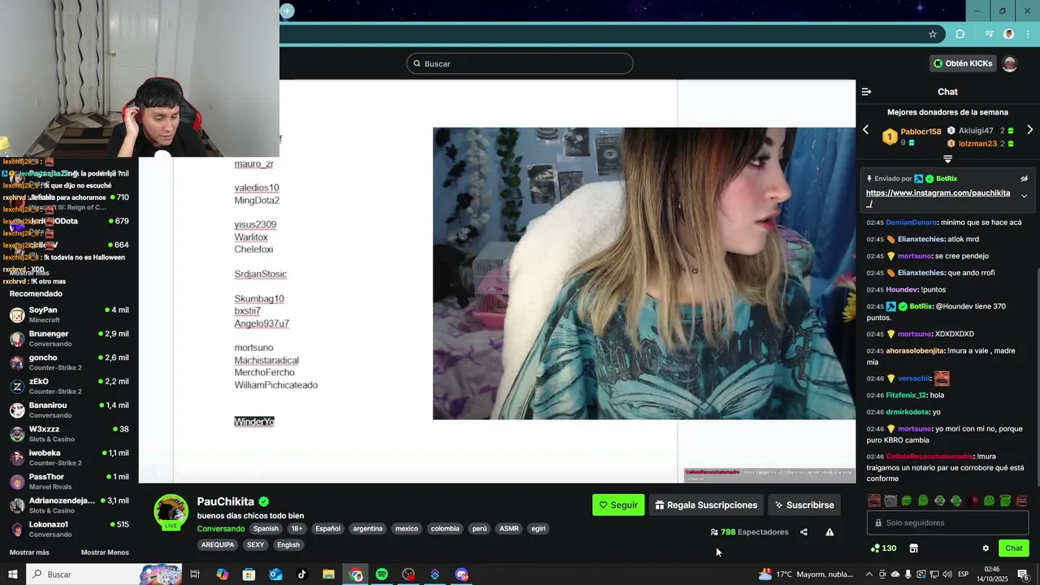Click the Solo seguidores chat input
Viewport: 1040px width, 585px height.
pos(947,523)
